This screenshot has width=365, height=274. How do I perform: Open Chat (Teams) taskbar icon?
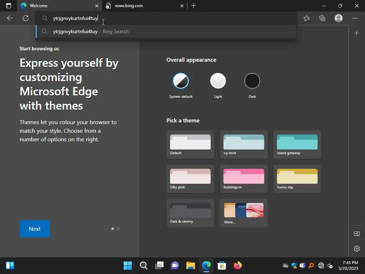(x=175, y=265)
